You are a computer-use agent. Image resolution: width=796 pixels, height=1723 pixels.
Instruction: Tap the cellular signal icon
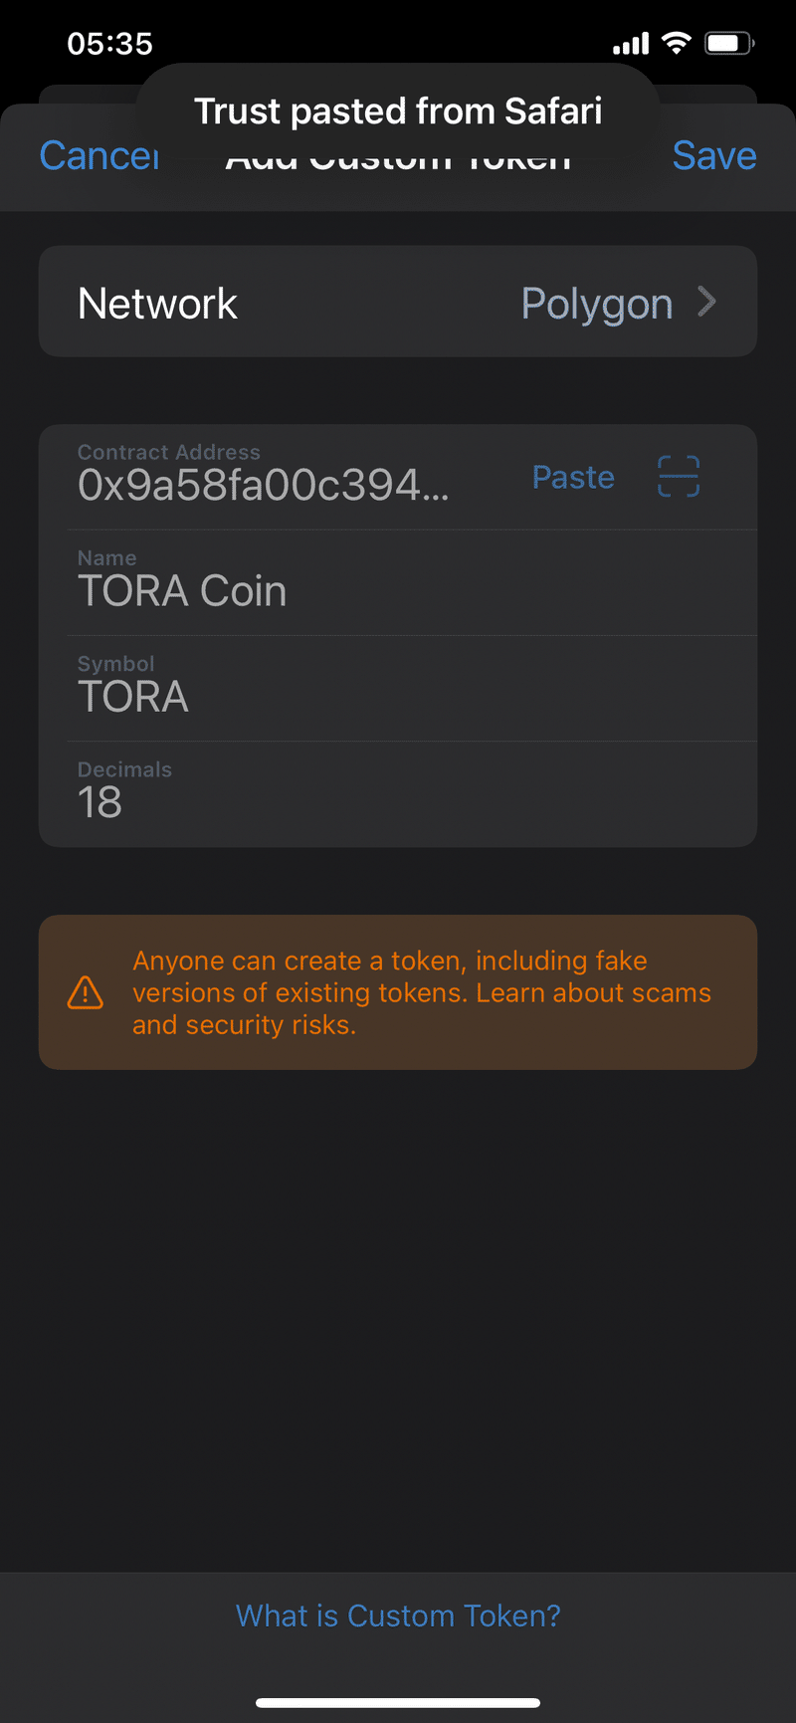(629, 42)
